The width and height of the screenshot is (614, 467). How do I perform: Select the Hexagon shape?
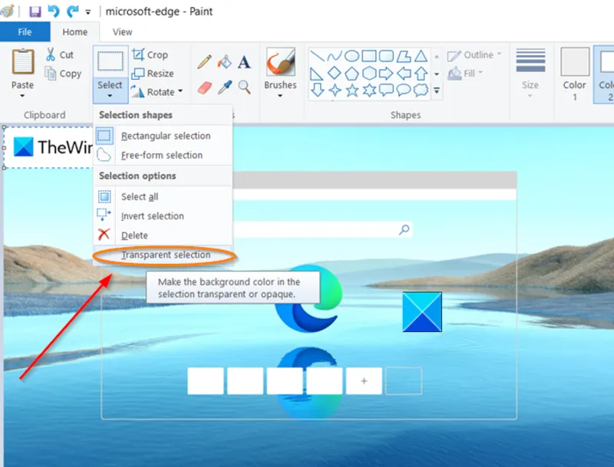coord(369,73)
